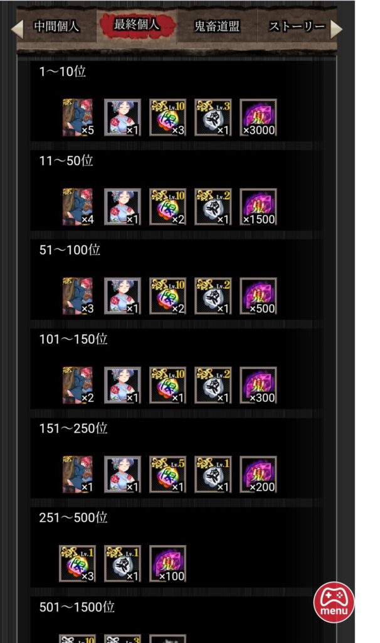Tap the x3000 purple oni gem reward

click(x=258, y=117)
